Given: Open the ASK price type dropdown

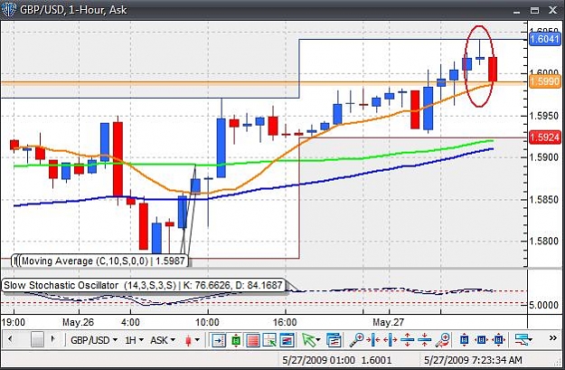Looking at the screenshot, I should 163,340.
